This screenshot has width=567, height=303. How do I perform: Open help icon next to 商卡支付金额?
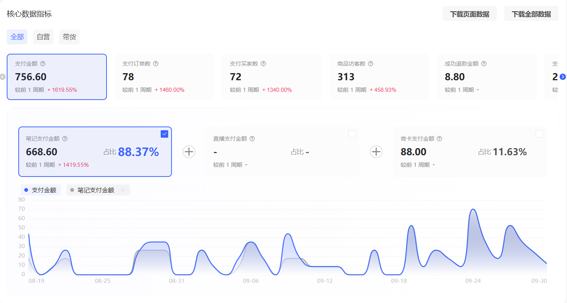point(440,139)
